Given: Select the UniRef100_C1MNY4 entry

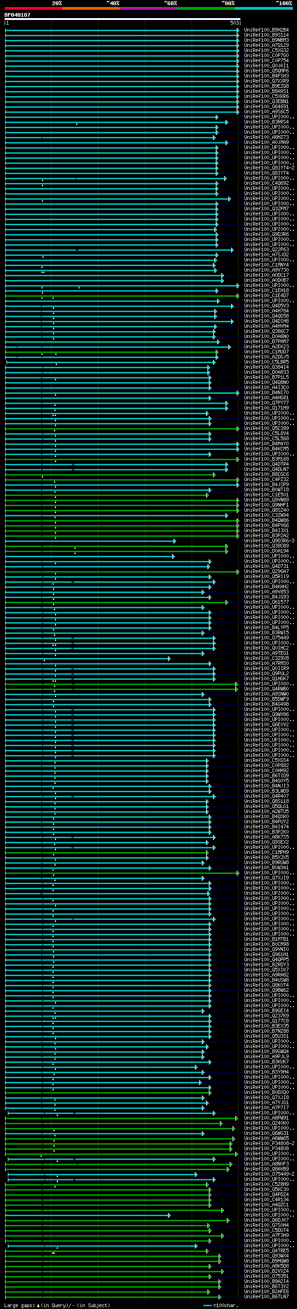Looking at the screenshot, I should (266, 265).
